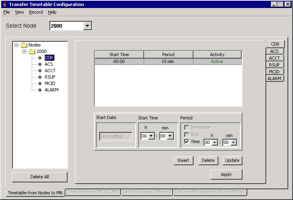This screenshot has width=293, height=200.
Task: Uncheck the Time checkbox
Action: tap(187, 141)
